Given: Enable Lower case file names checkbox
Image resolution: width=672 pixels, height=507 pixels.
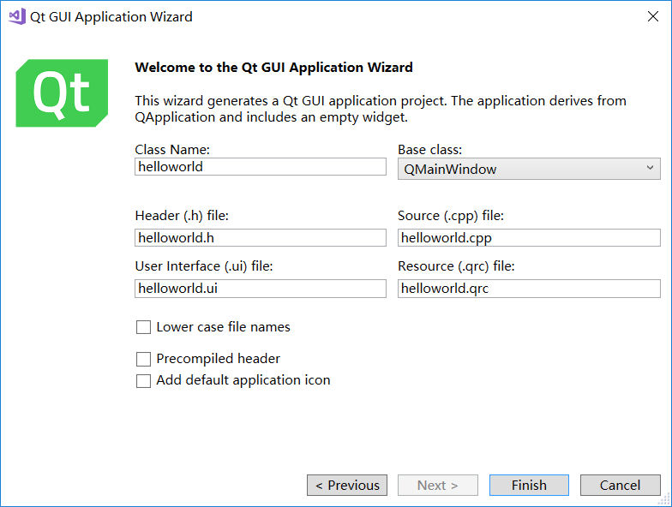Looking at the screenshot, I should tap(143, 327).
